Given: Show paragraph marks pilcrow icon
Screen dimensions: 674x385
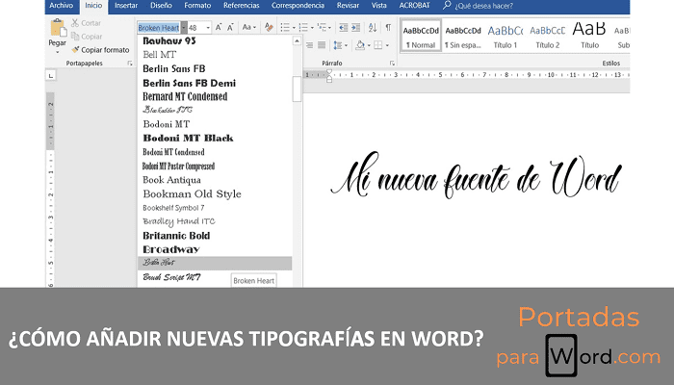Looking at the screenshot, I should 388,28.
